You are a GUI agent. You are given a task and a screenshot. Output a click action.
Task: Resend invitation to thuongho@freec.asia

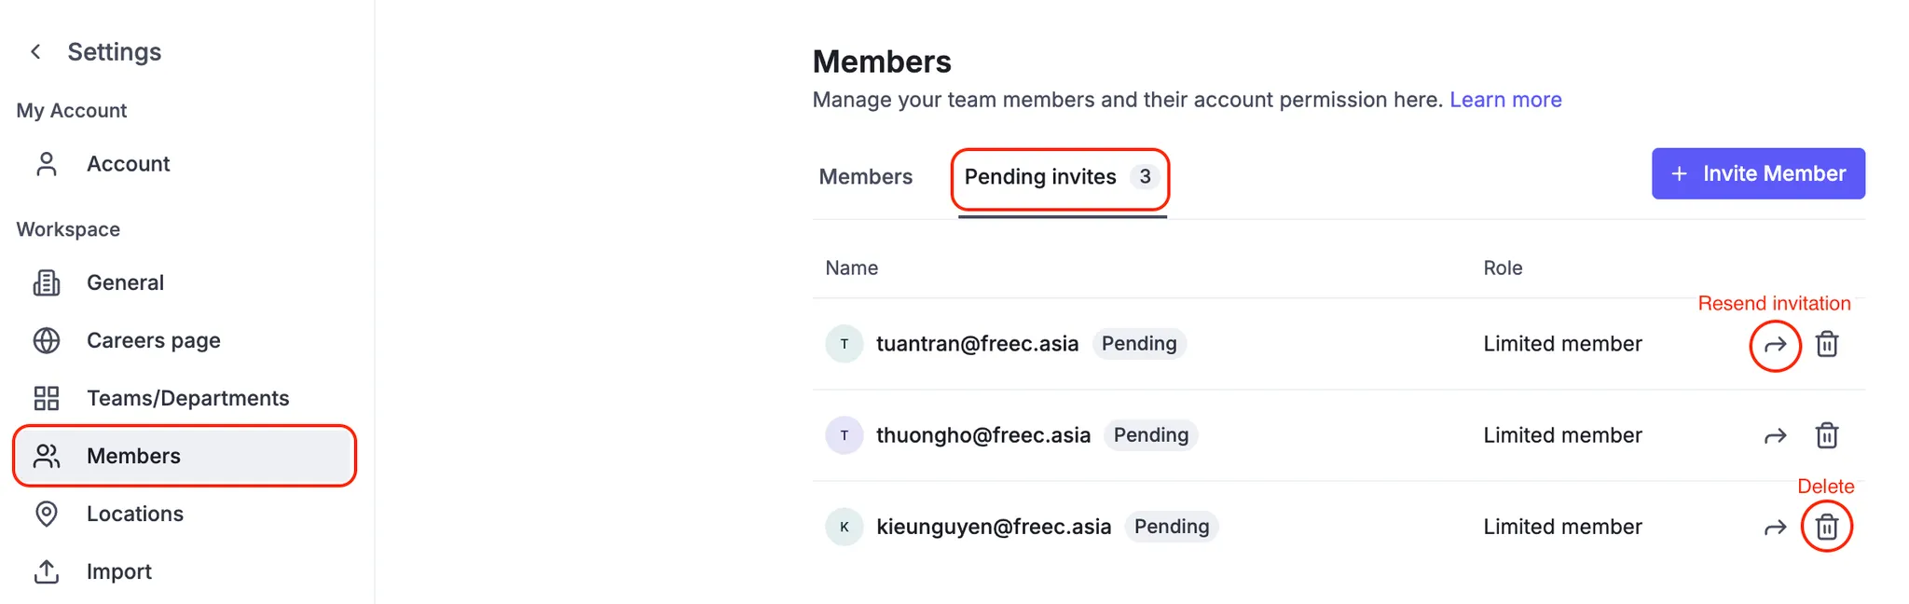(1775, 436)
